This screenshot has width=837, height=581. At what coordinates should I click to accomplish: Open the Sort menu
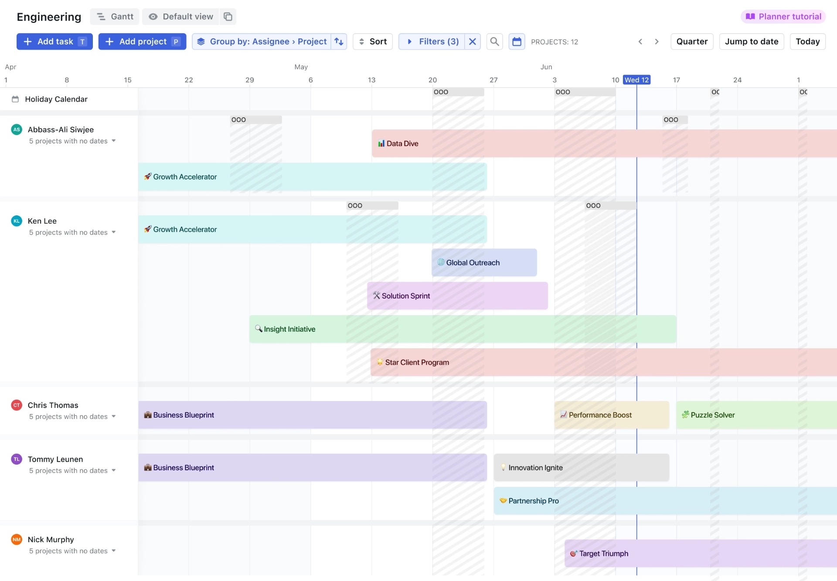coord(372,41)
